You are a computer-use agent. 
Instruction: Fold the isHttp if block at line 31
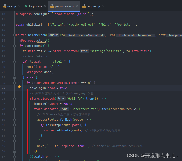tap(15, 125)
